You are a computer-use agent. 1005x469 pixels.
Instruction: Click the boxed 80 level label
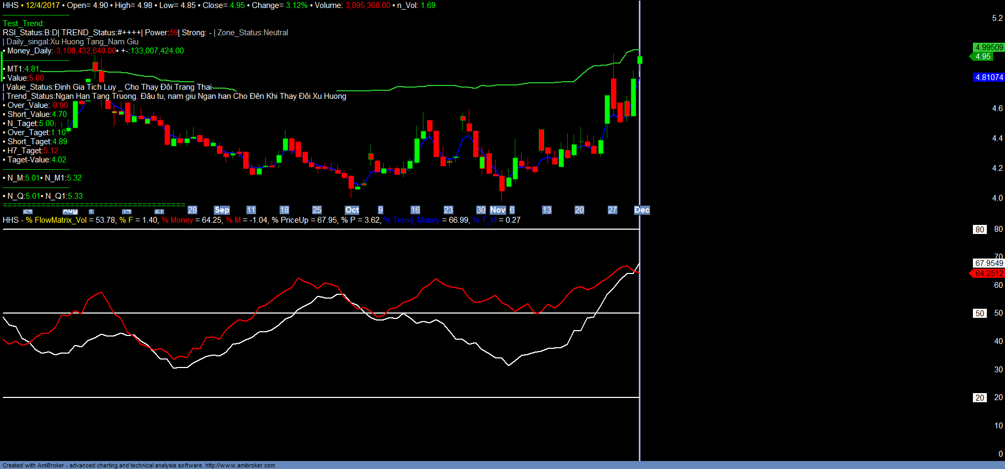coord(979,230)
